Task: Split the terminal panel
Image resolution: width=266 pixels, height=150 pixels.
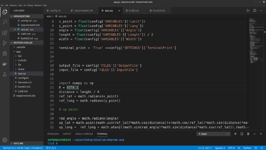Action: (x=242, y=134)
